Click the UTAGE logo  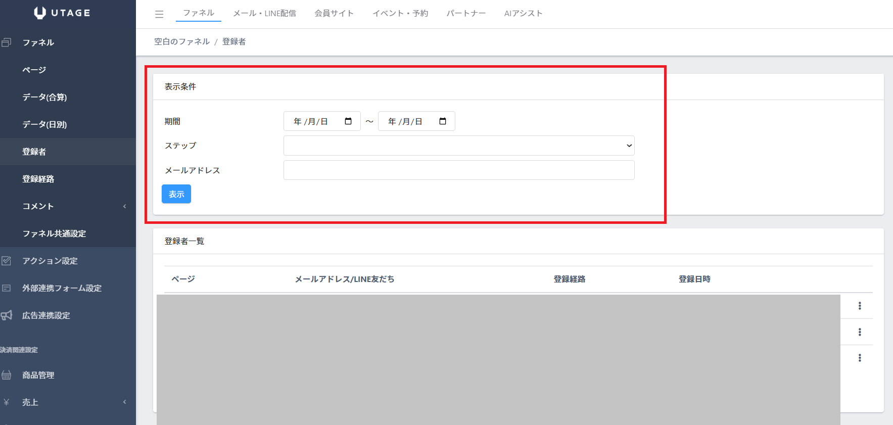point(62,13)
